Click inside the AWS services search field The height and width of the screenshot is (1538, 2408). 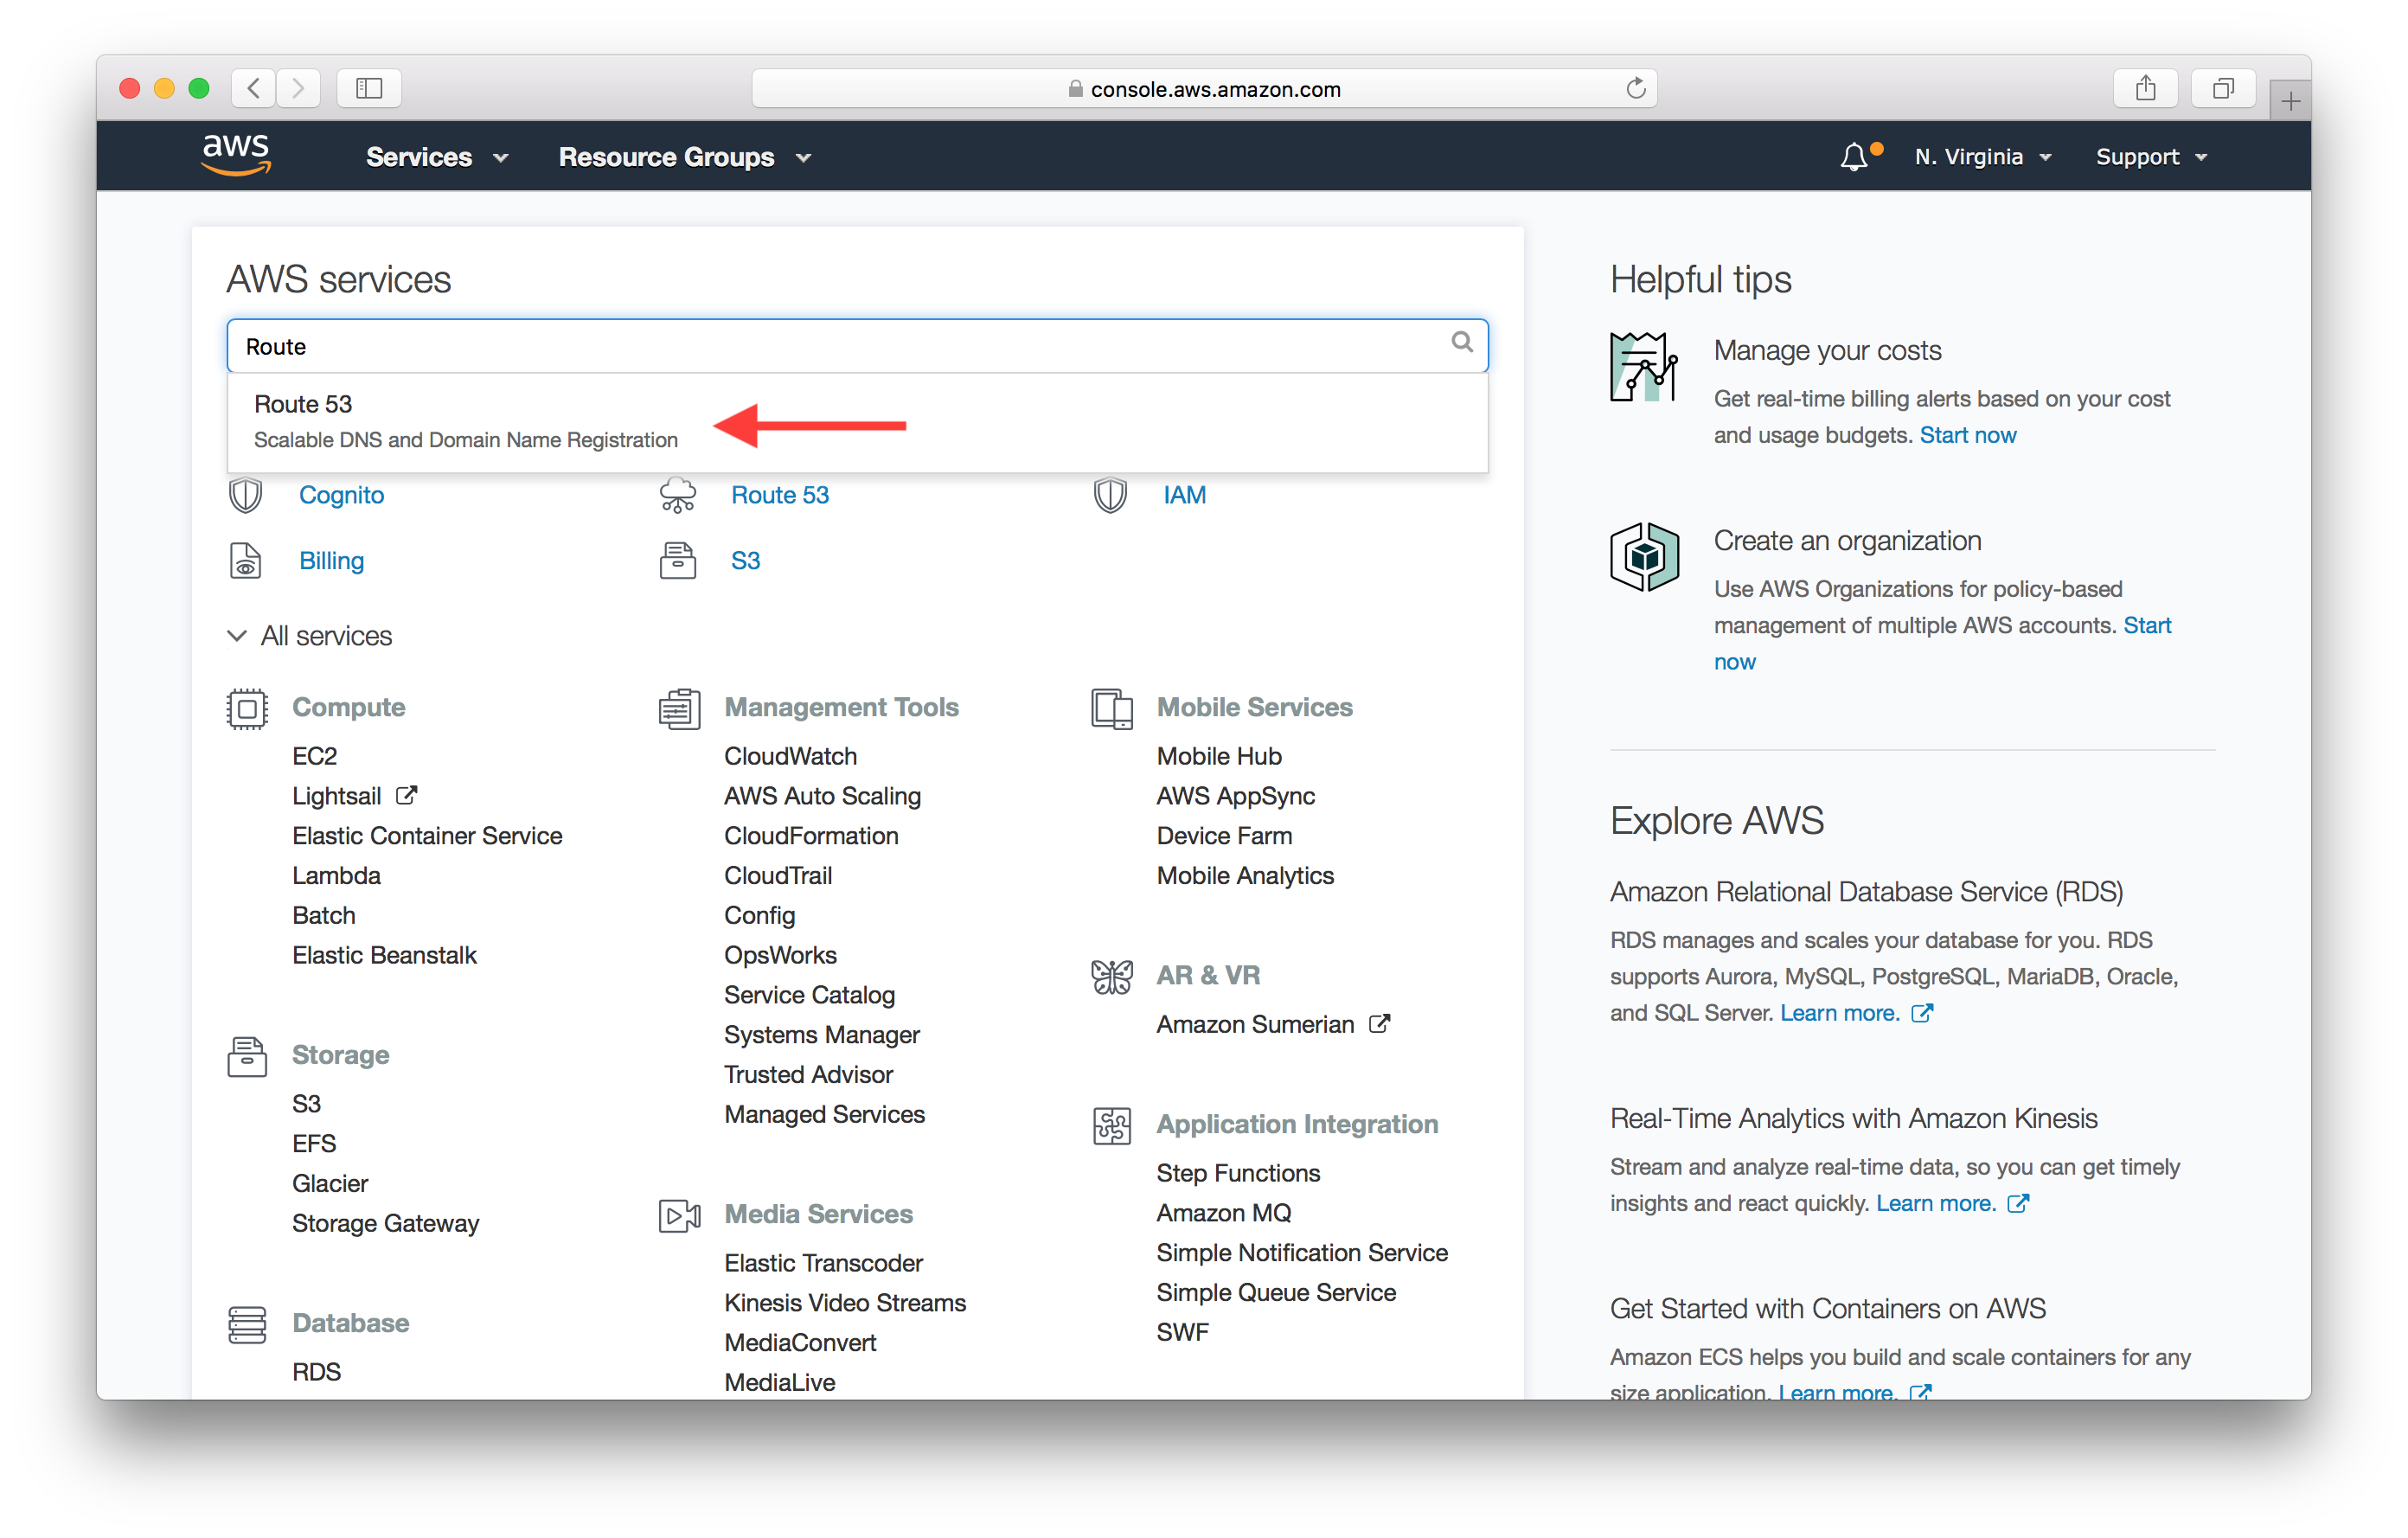853,344
